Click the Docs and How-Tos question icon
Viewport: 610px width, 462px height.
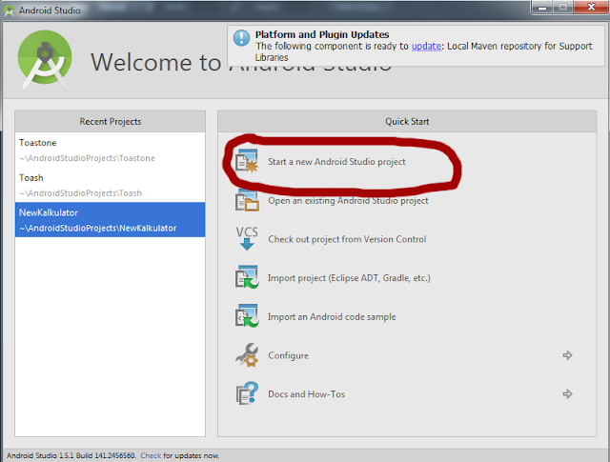pyautogui.click(x=247, y=393)
